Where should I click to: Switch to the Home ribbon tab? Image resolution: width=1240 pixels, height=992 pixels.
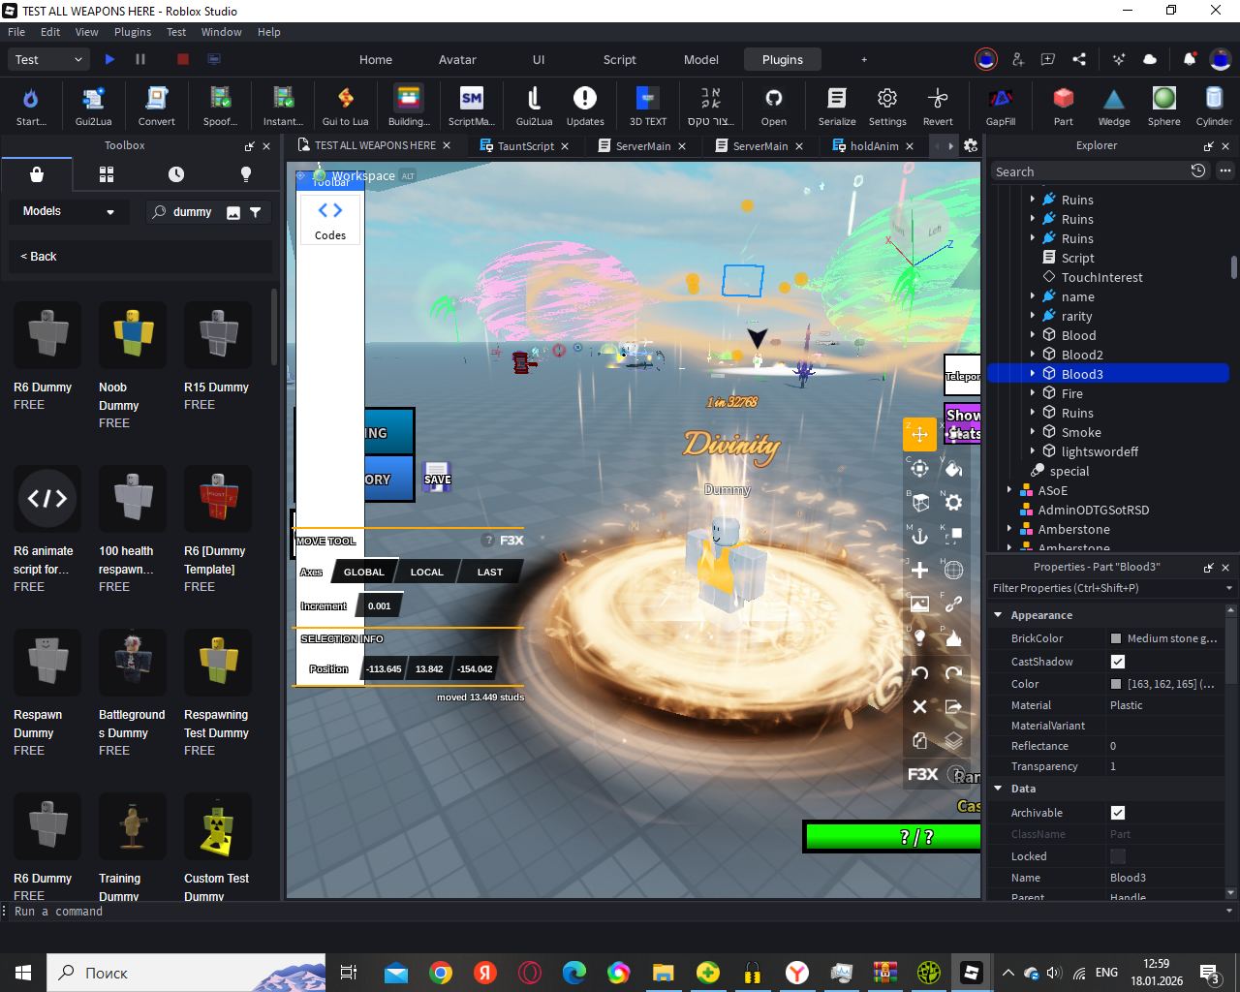pyautogui.click(x=376, y=59)
